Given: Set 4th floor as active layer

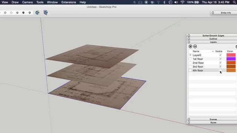Looking at the screenshot, I should click(190, 71).
